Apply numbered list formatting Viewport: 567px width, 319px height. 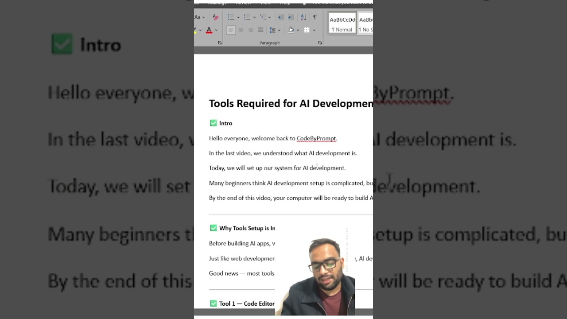[x=247, y=17]
